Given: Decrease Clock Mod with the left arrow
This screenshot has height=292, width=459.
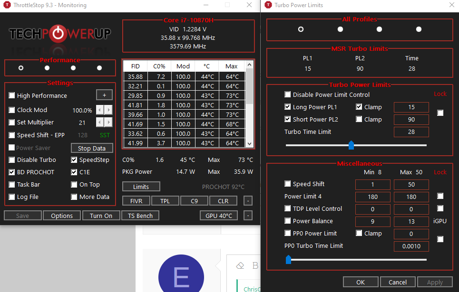Looking at the screenshot, I should coord(100,110).
